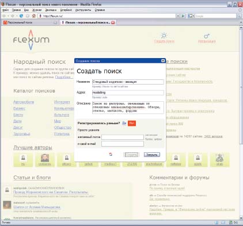Close the Создание поиска dialog with X
243x226 pixels.
pos(163,60)
